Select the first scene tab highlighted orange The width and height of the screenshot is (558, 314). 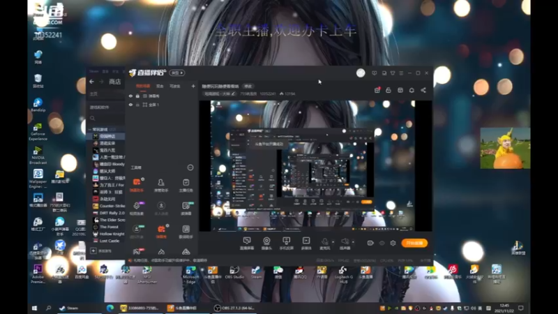tap(143, 86)
